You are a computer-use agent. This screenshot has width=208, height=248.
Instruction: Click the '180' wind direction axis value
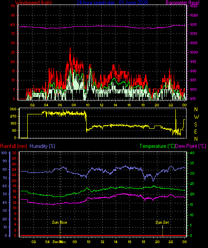coord(13,123)
